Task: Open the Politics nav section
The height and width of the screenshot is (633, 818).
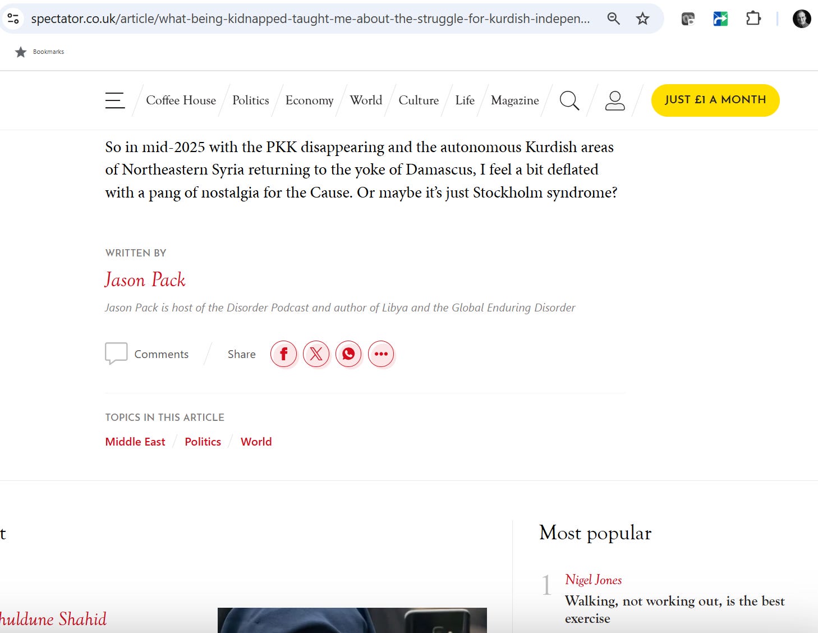Action: click(251, 100)
